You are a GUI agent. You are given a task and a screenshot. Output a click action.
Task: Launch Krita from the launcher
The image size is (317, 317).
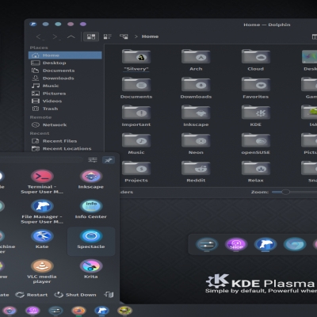[91, 269]
